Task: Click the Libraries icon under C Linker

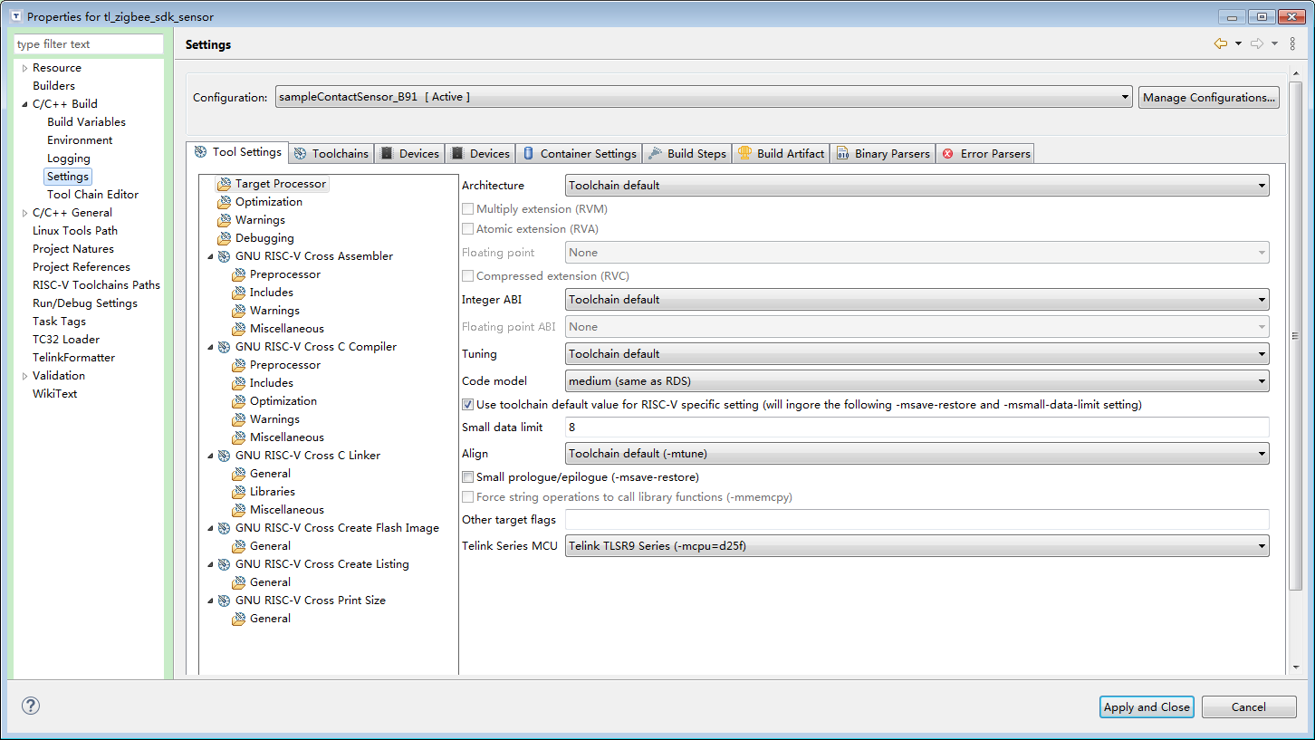Action: click(x=239, y=492)
